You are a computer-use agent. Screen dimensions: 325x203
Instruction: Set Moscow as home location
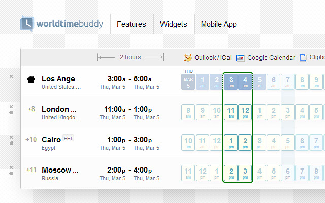coord(11,174)
